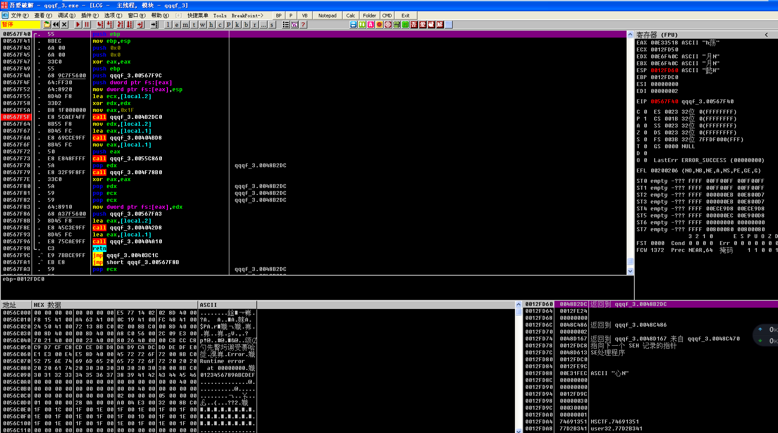Click the blue swap-arrows plugin icon

pyautogui.click(x=354, y=25)
